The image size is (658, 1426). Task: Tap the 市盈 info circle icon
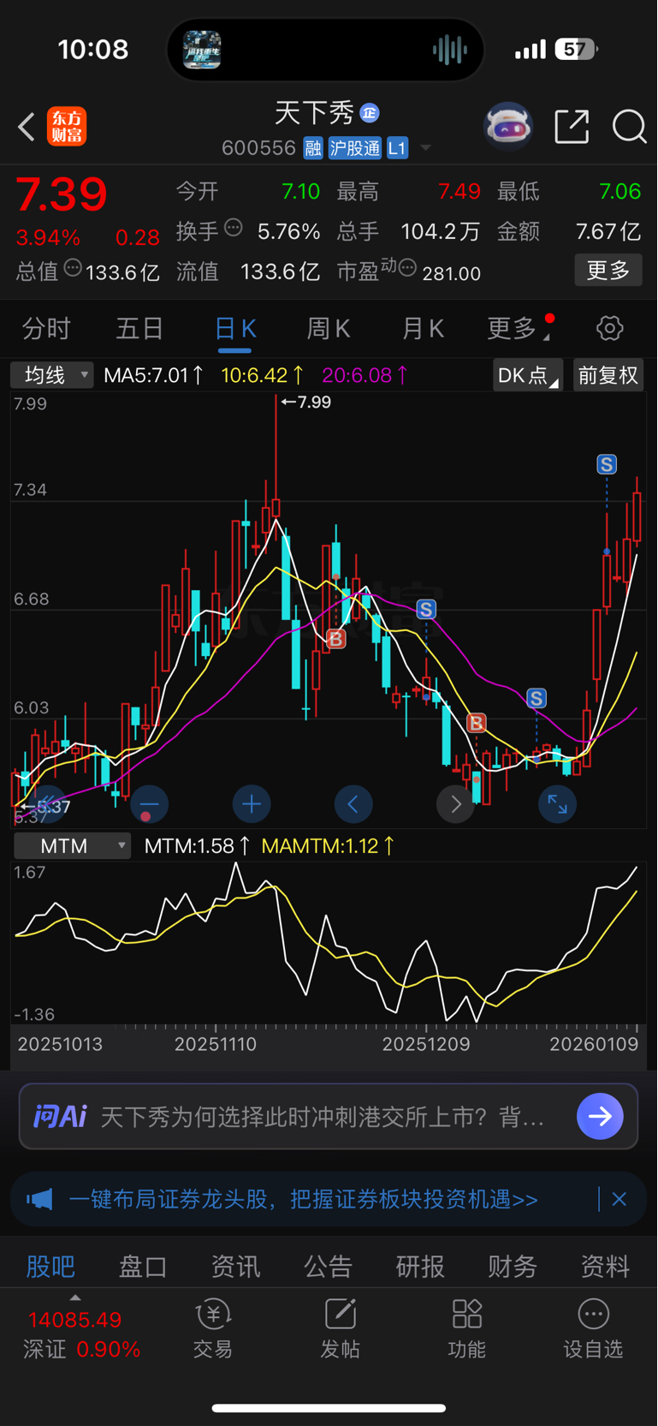[x=408, y=268]
